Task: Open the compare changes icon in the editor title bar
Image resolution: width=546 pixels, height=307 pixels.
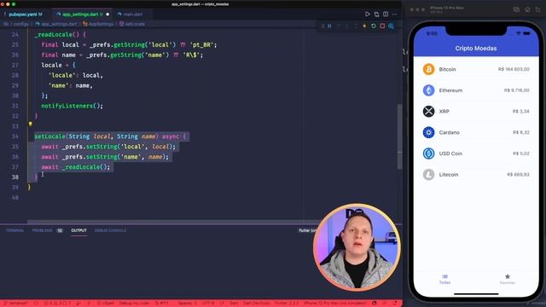Action: (376, 14)
